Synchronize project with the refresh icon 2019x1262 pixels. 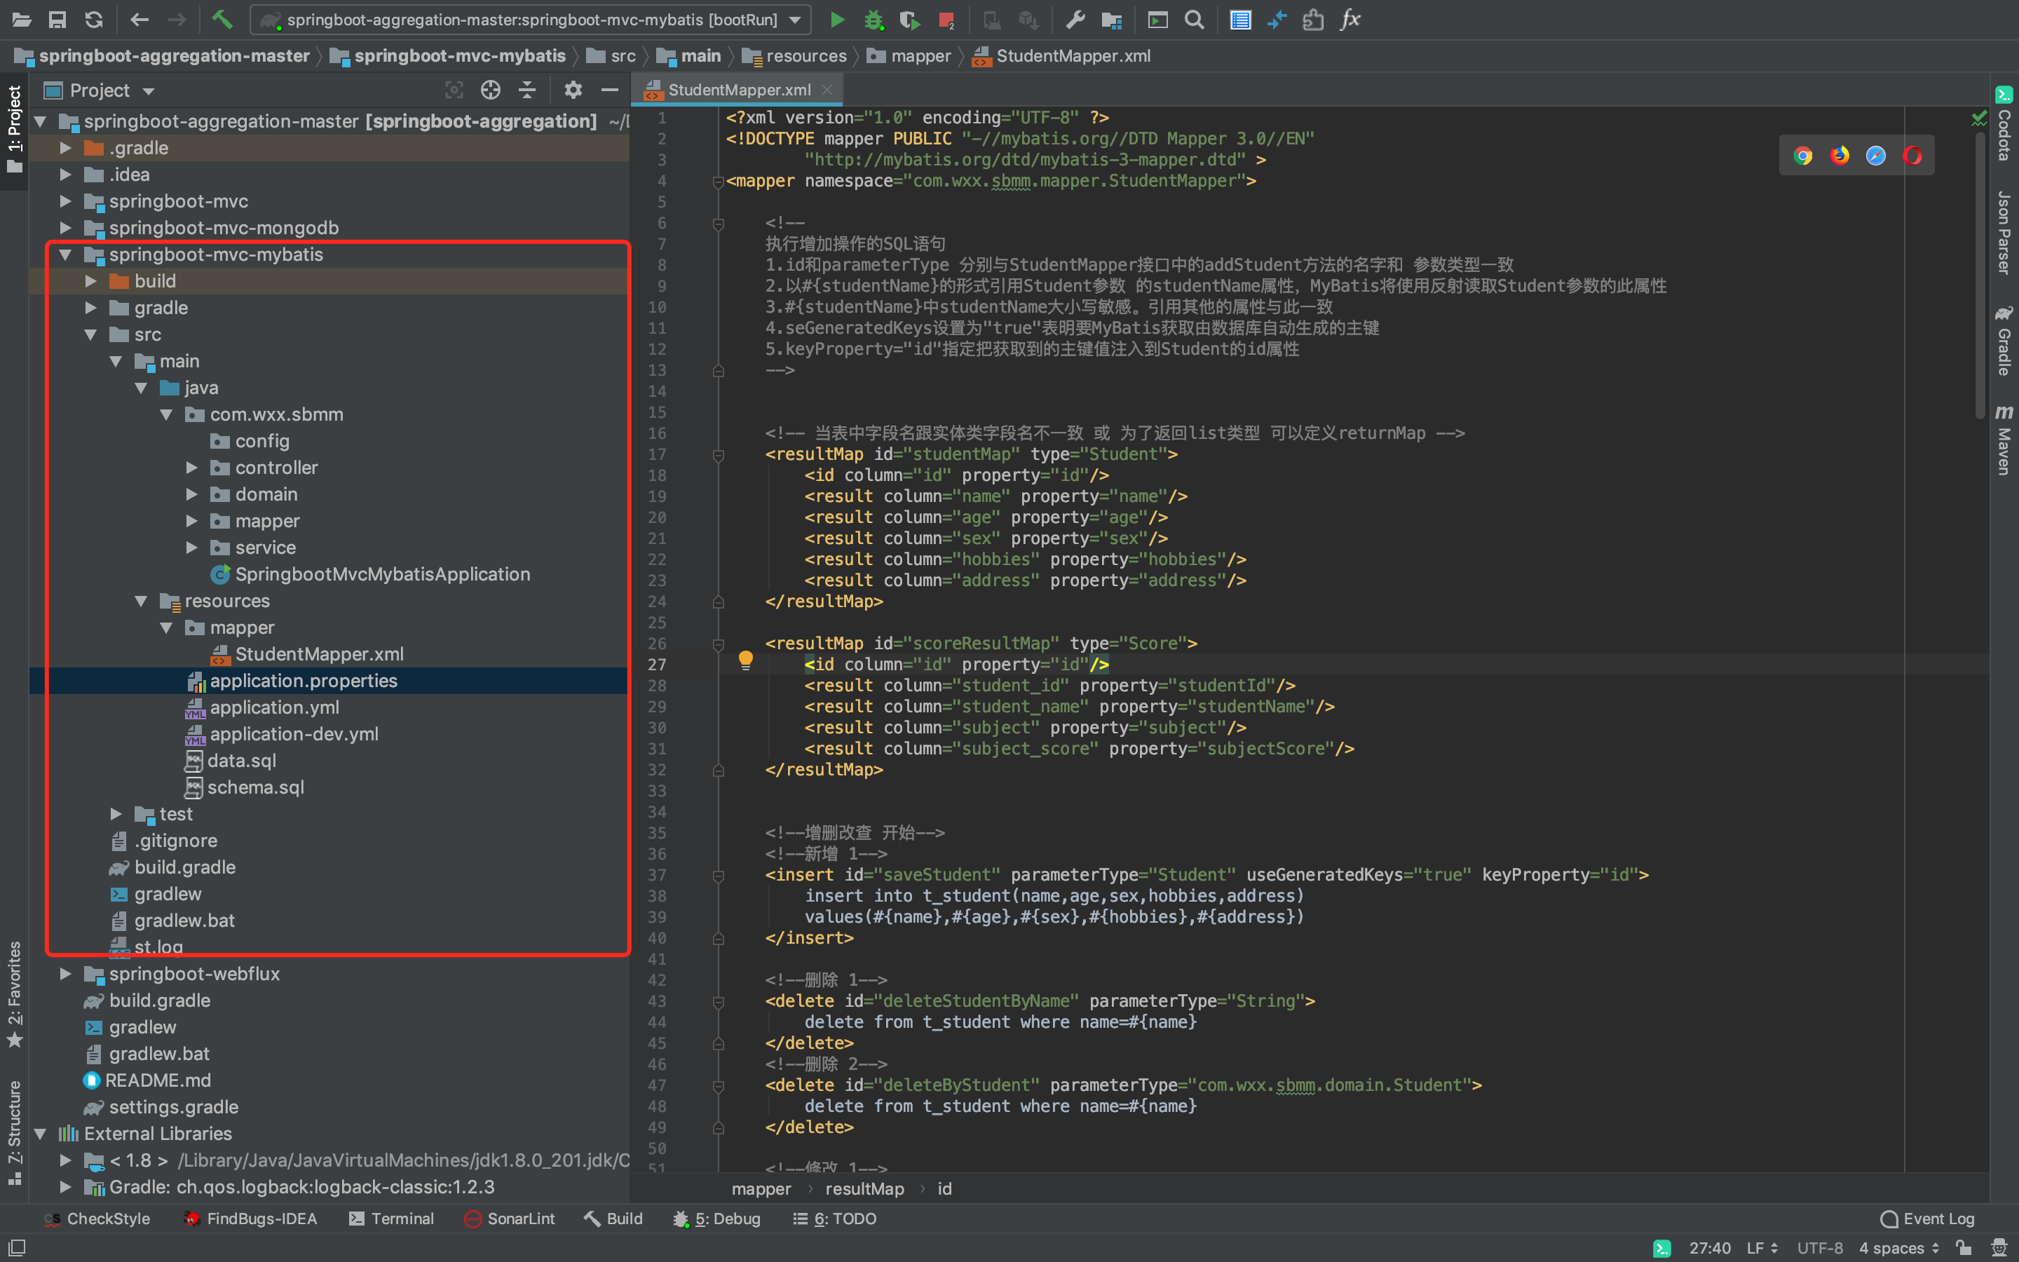pos(93,19)
